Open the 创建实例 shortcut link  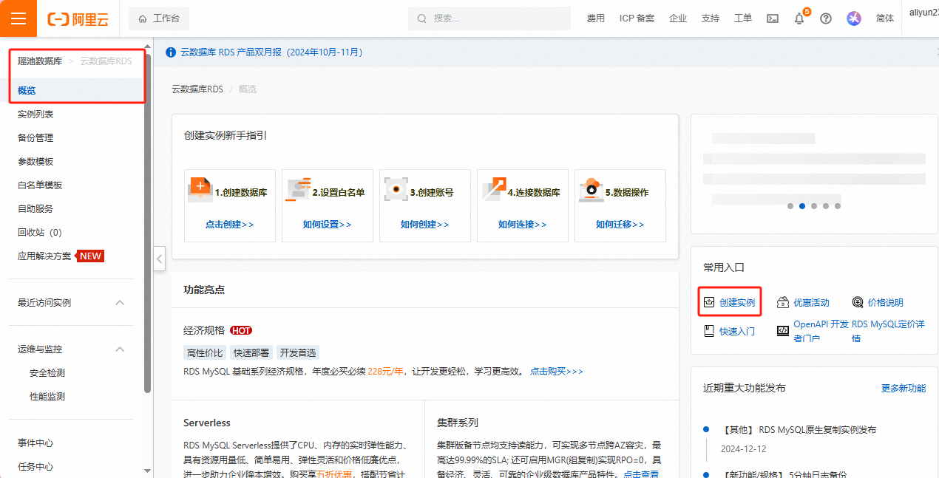click(737, 303)
